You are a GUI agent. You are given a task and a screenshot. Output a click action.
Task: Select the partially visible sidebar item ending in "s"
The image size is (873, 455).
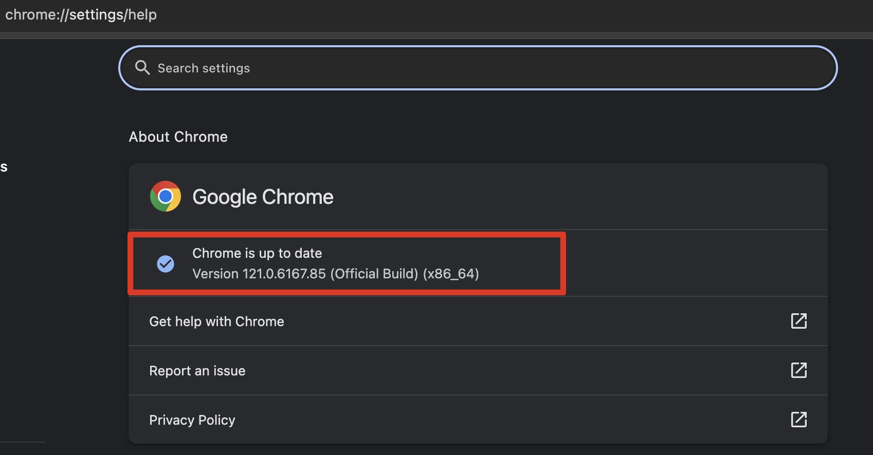pyautogui.click(x=4, y=167)
